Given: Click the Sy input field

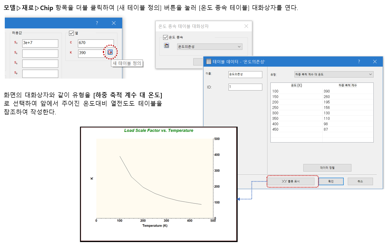Looking at the screenshot, I should coord(40,74).
